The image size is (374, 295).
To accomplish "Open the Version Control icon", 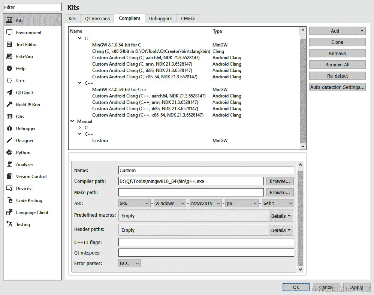I will tap(9, 177).
